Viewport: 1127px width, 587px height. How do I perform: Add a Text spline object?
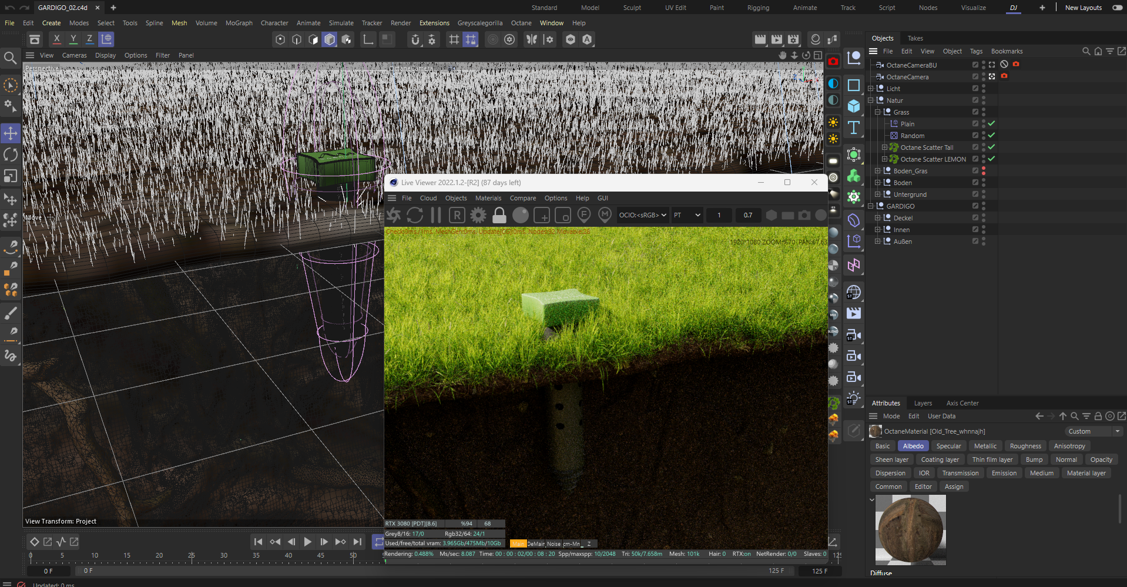click(854, 128)
